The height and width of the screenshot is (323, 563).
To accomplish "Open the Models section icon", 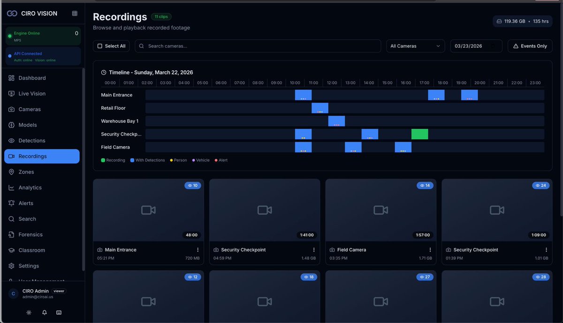I will point(11,125).
